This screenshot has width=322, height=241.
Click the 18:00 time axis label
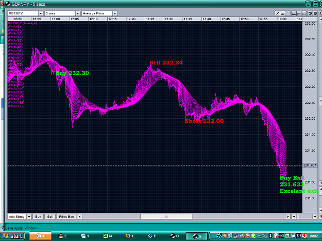[x=282, y=19]
